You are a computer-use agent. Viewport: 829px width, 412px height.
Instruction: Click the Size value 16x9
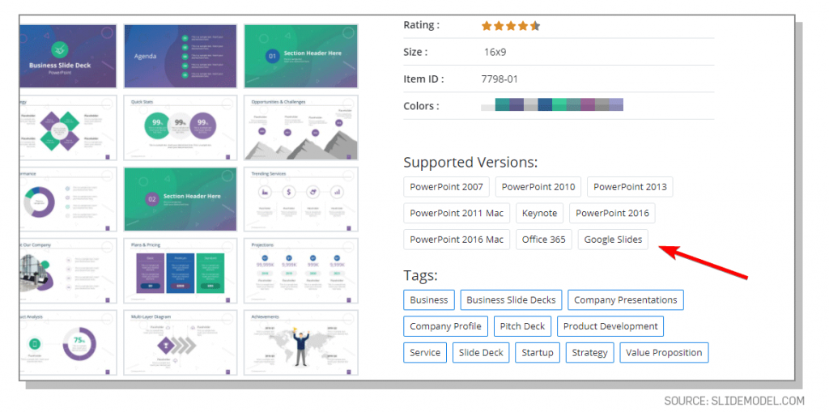click(495, 53)
